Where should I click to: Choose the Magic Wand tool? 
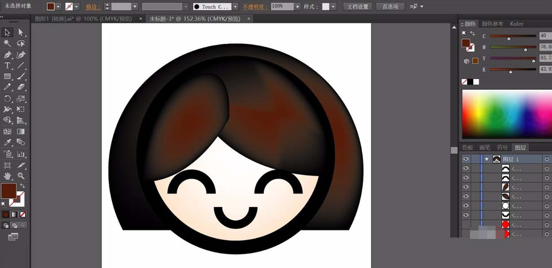[7, 43]
